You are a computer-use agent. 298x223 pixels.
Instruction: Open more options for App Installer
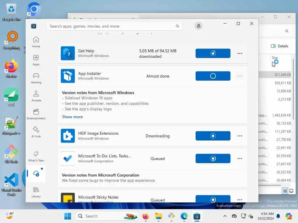(x=240, y=76)
